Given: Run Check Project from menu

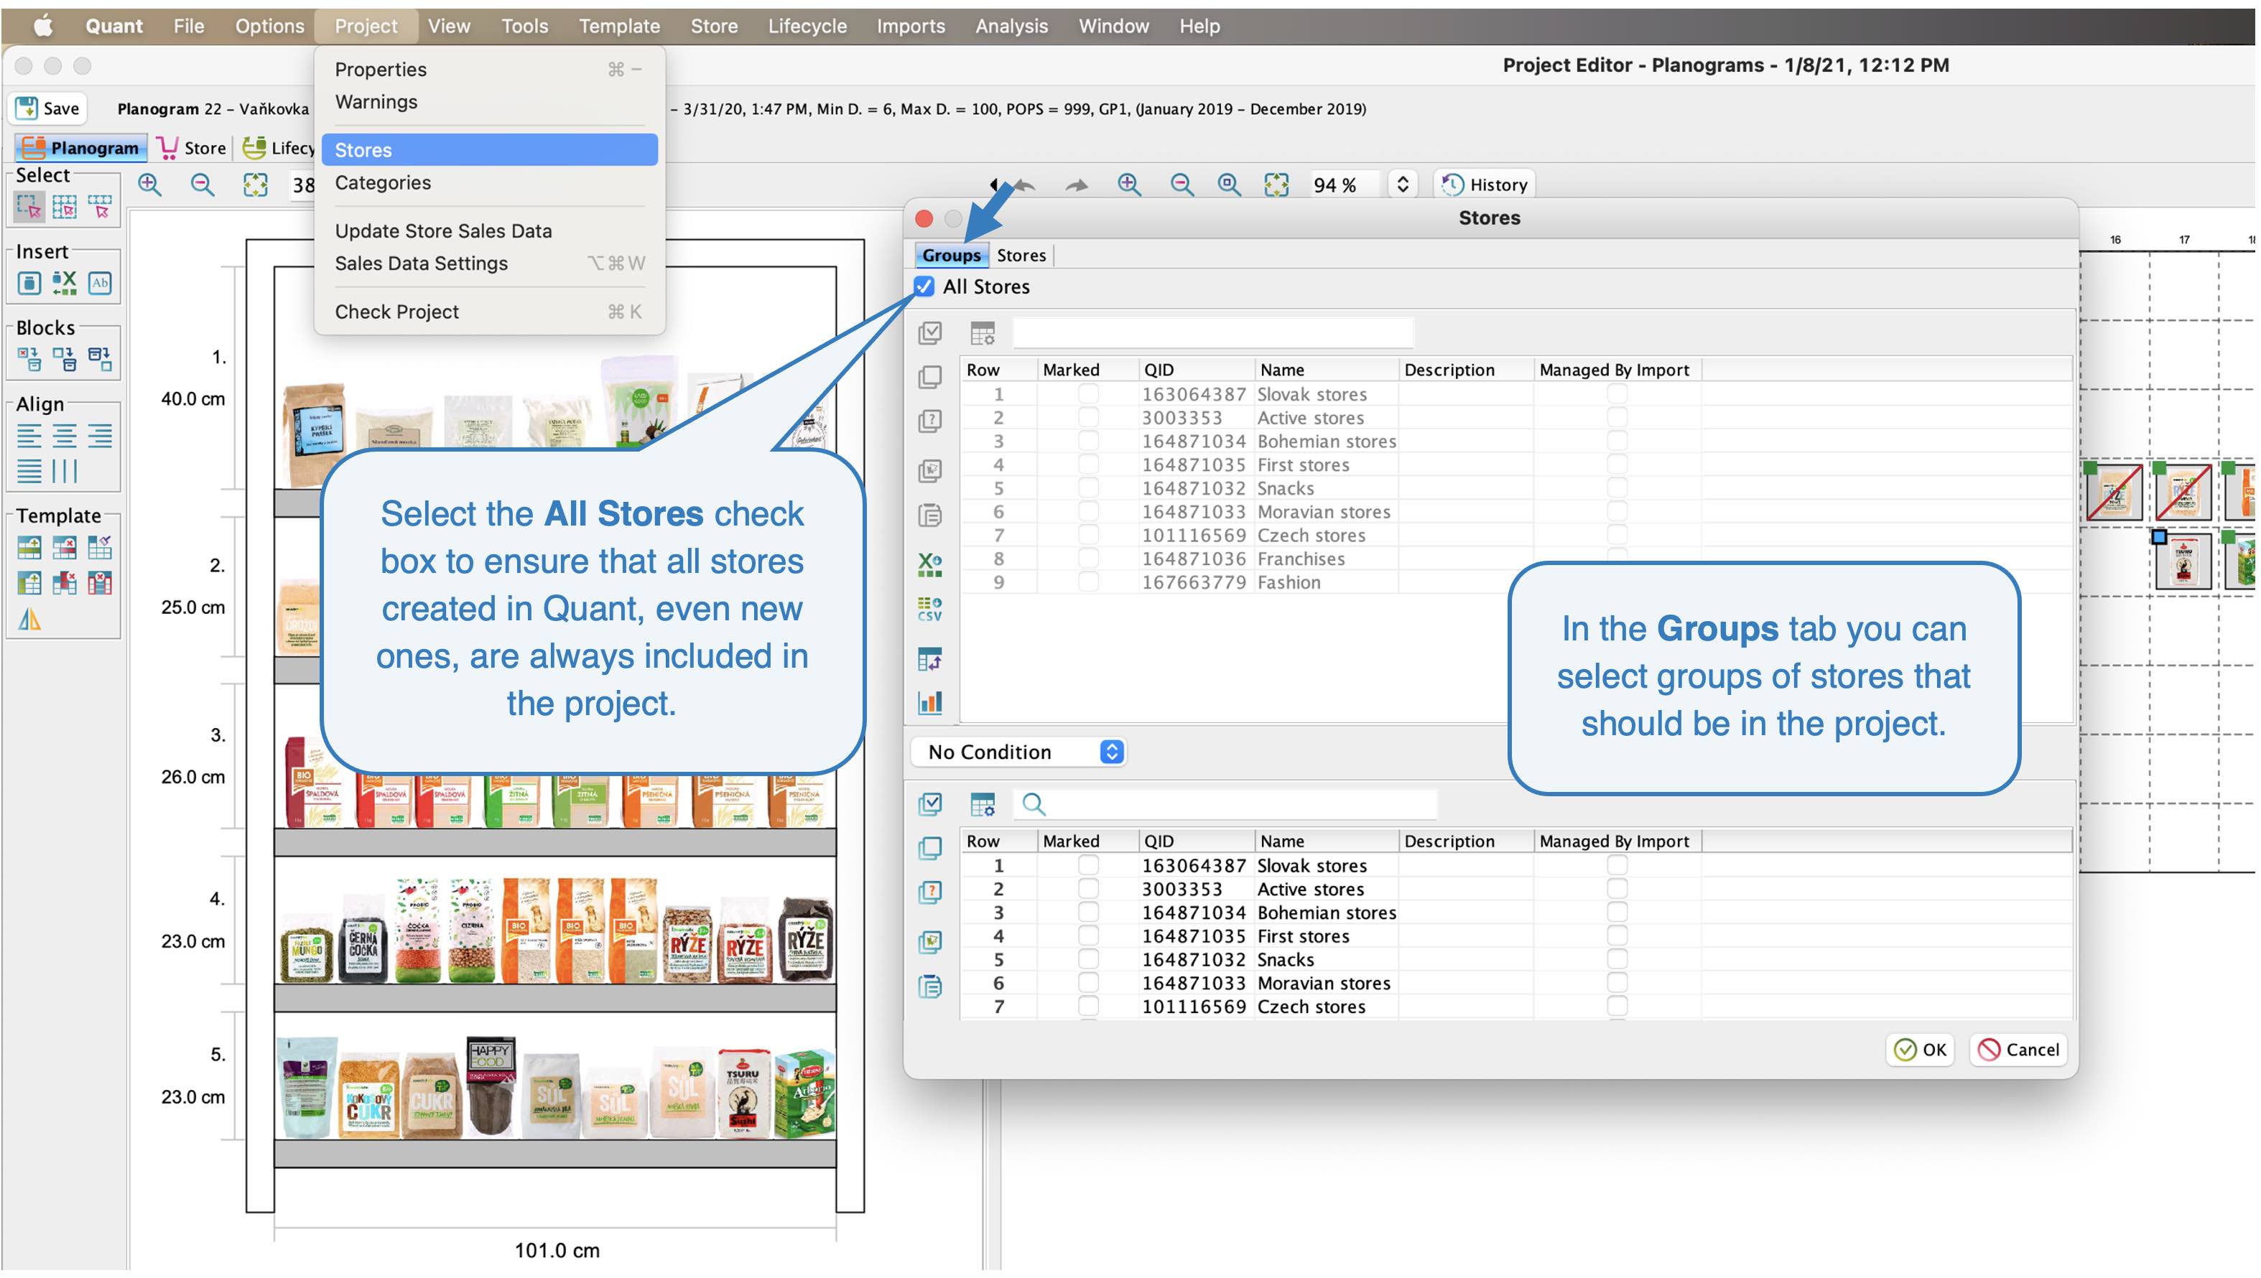Looking at the screenshot, I should pyautogui.click(x=489, y=312).
